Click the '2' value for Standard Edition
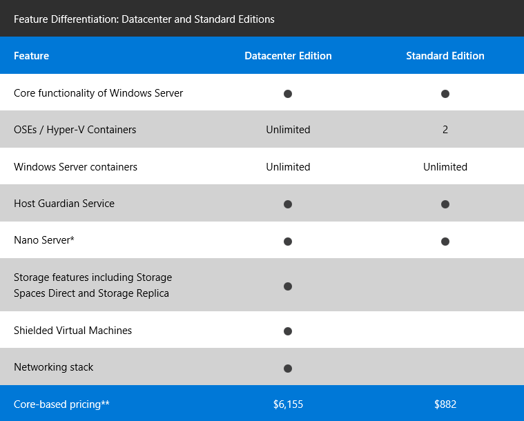The image size is (524, 421). click(445, 130)
